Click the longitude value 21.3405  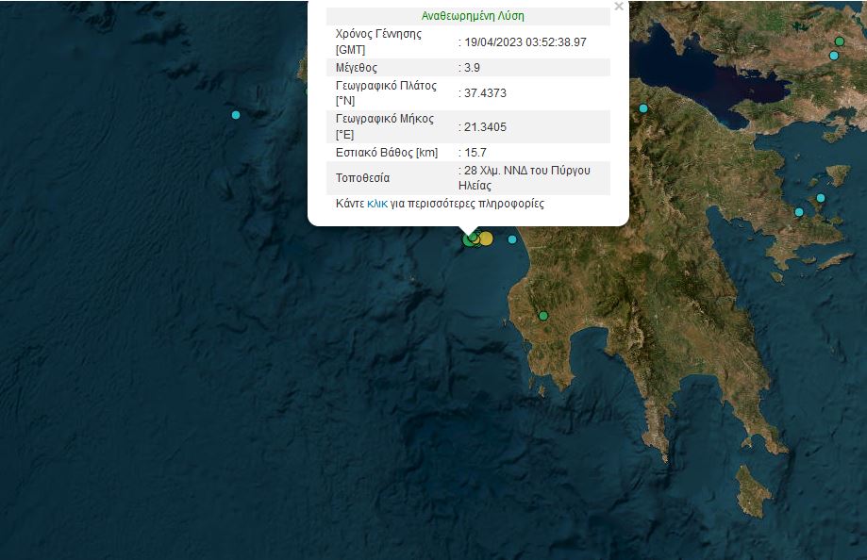[486, 127]
